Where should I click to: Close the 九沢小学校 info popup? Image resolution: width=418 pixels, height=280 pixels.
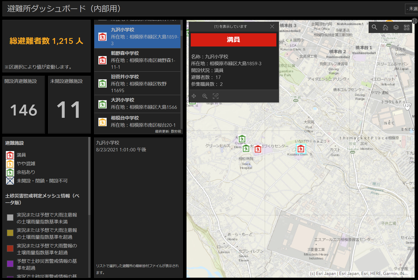pos(272,26)
